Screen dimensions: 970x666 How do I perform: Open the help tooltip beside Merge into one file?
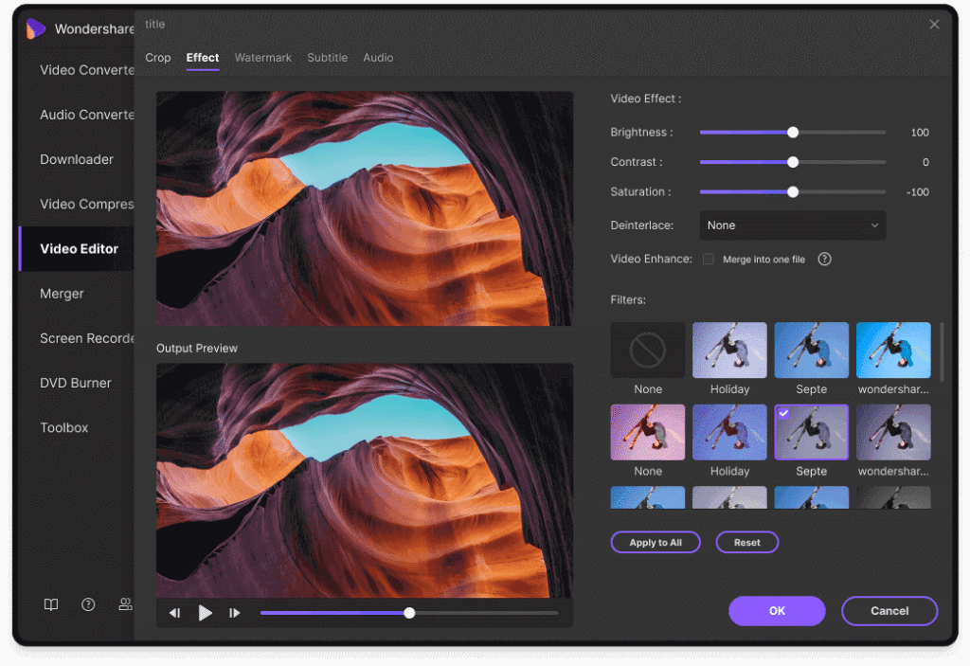823,258
